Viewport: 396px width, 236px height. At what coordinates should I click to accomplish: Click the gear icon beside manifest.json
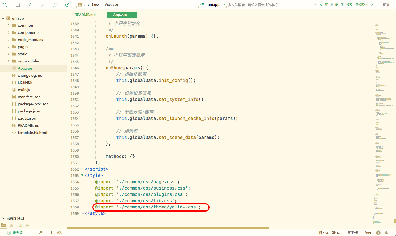(14, 97)
